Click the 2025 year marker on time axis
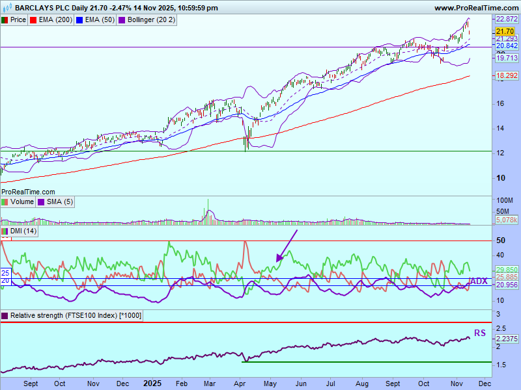This screenshot has width=521, height=390. 152,384
